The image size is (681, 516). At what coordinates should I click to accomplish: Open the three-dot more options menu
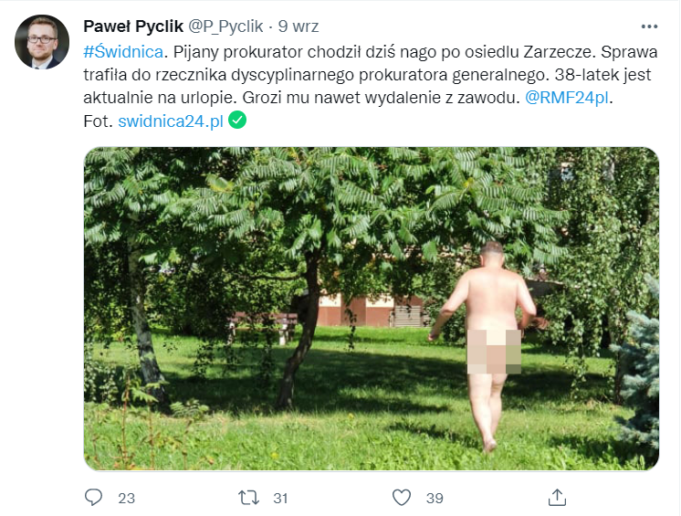[649, 26]
